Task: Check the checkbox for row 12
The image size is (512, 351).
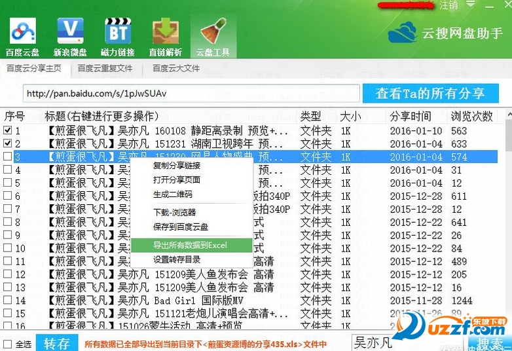Action: click(7, 274)
